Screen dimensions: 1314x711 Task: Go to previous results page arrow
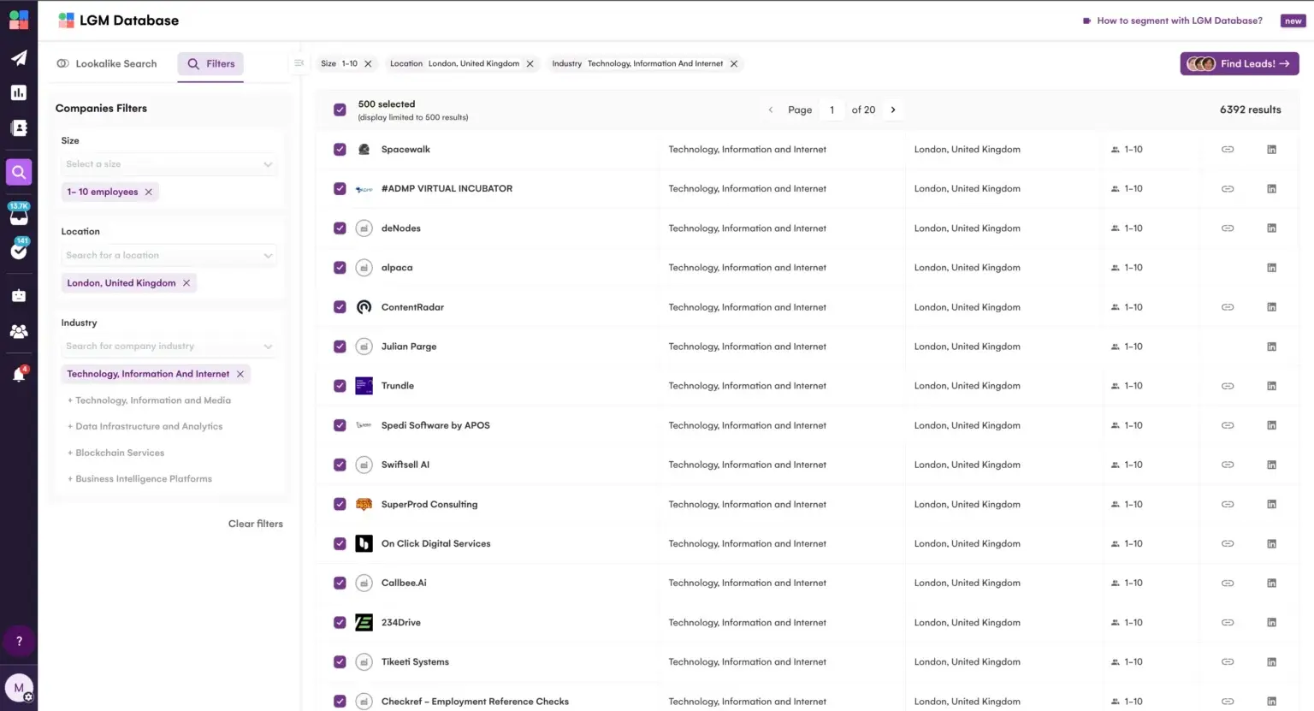(771, 110)
